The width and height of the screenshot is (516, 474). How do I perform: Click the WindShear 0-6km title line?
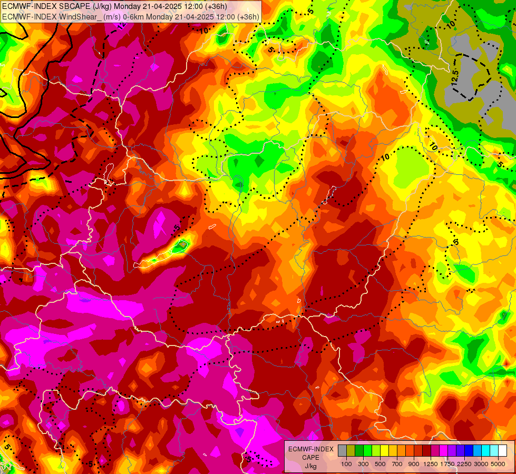(x=131, y=17)
